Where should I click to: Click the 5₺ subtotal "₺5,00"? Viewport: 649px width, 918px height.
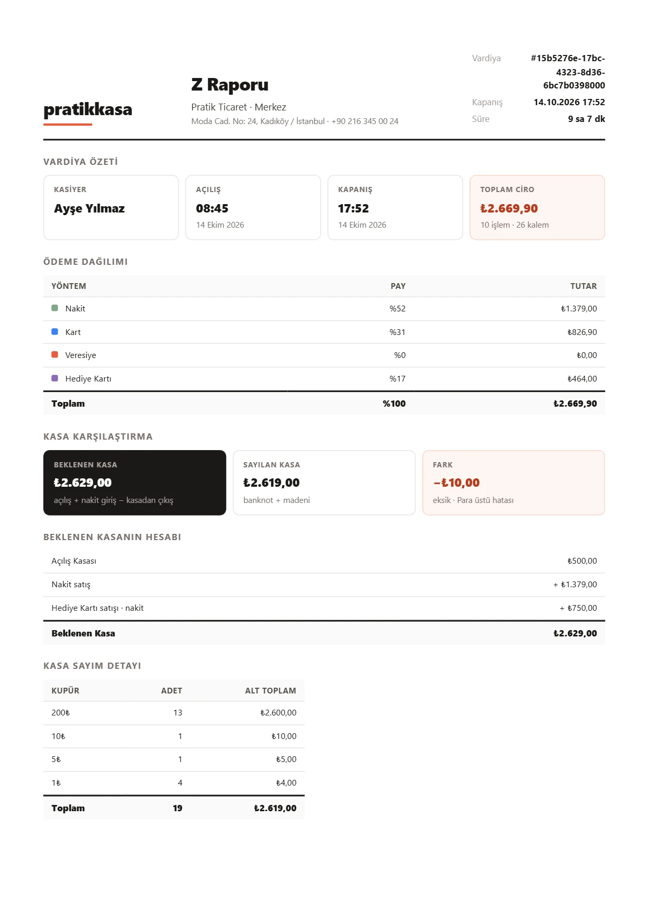coord(286,759)
